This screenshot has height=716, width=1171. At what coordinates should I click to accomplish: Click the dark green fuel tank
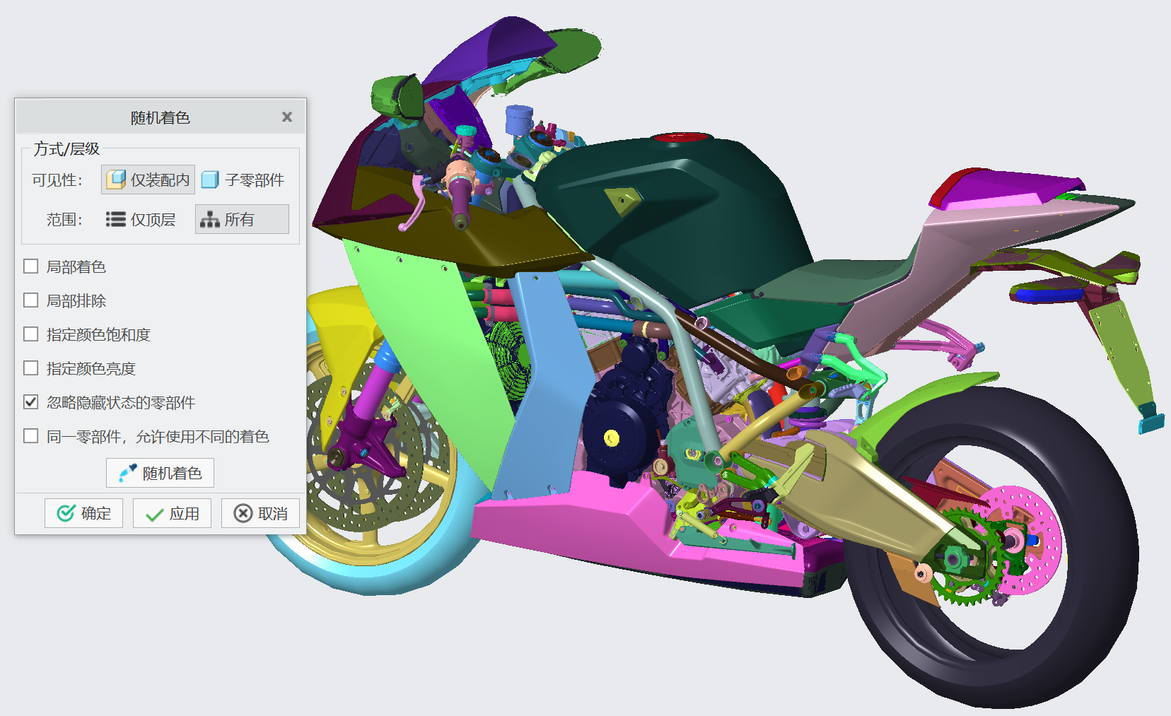pos(679,212)
